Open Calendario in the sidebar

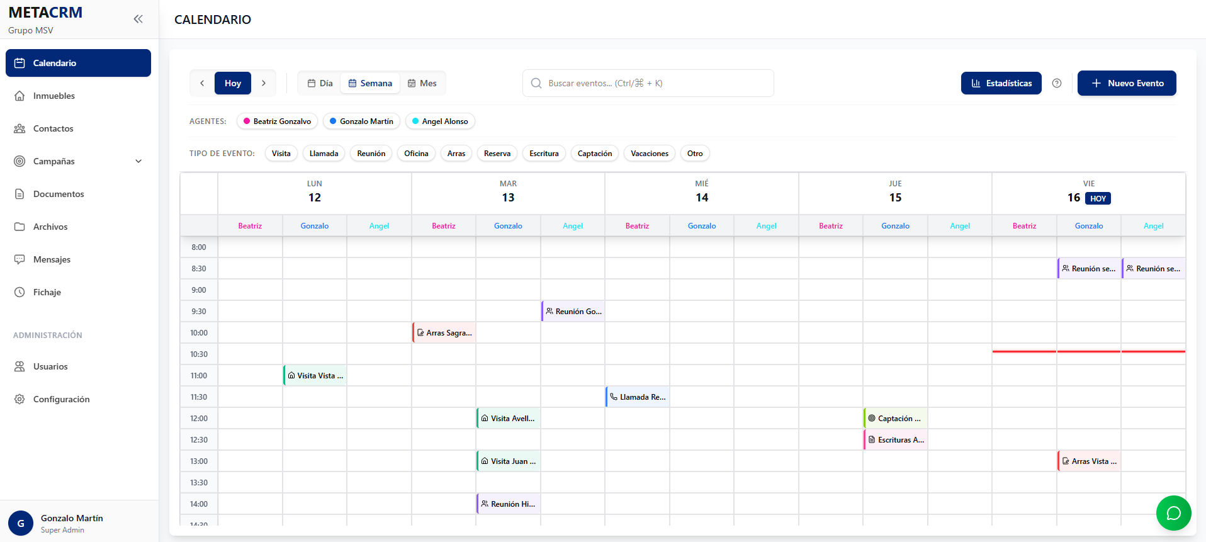tap(78, 63)
